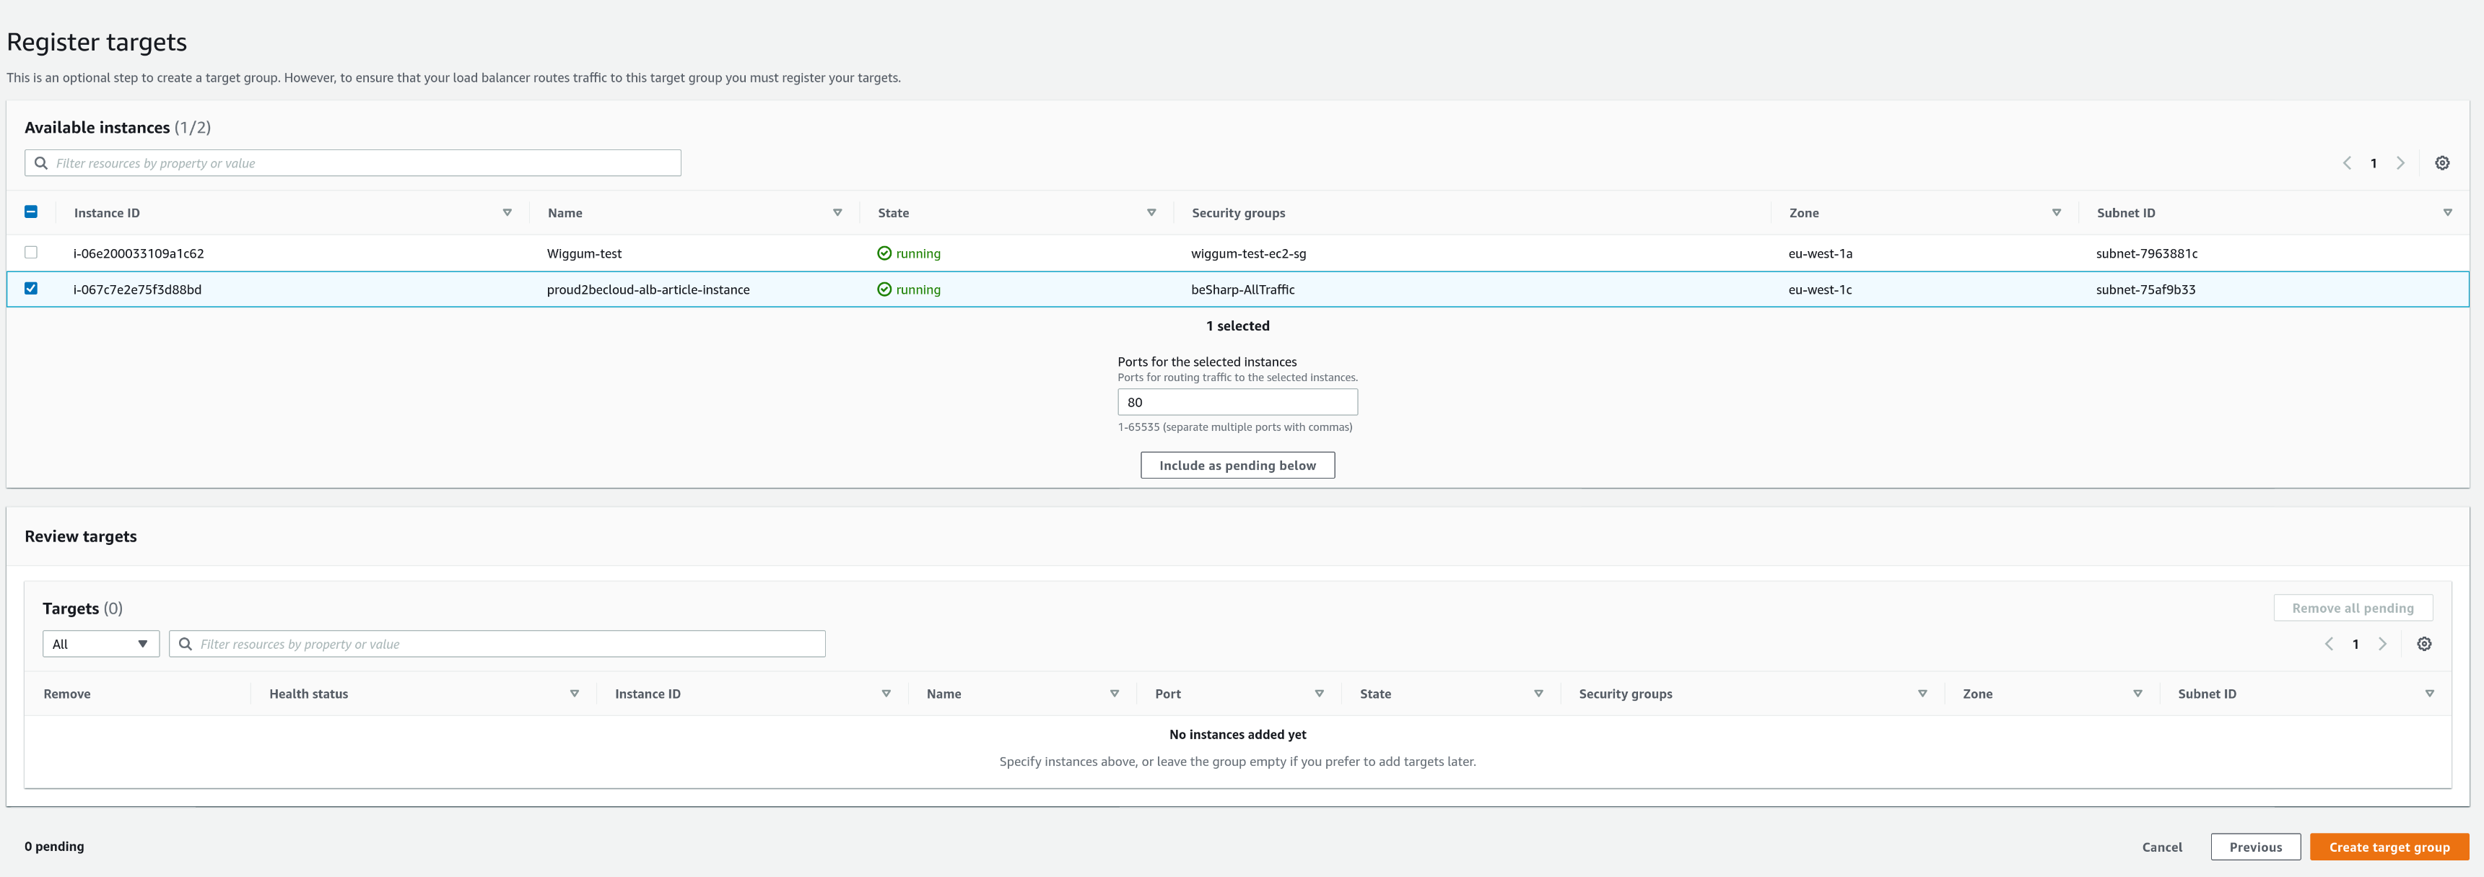Click Create target group button
2484x877 pixels.
pos(2389,847)
